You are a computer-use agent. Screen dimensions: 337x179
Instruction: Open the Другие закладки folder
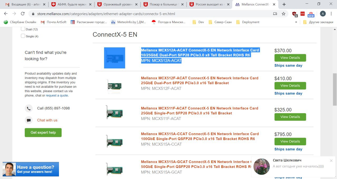(x=318, y=22)
